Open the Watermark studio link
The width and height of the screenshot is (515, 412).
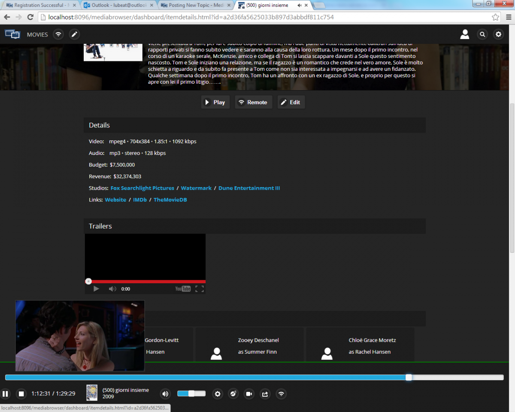(x=196, y=188)
